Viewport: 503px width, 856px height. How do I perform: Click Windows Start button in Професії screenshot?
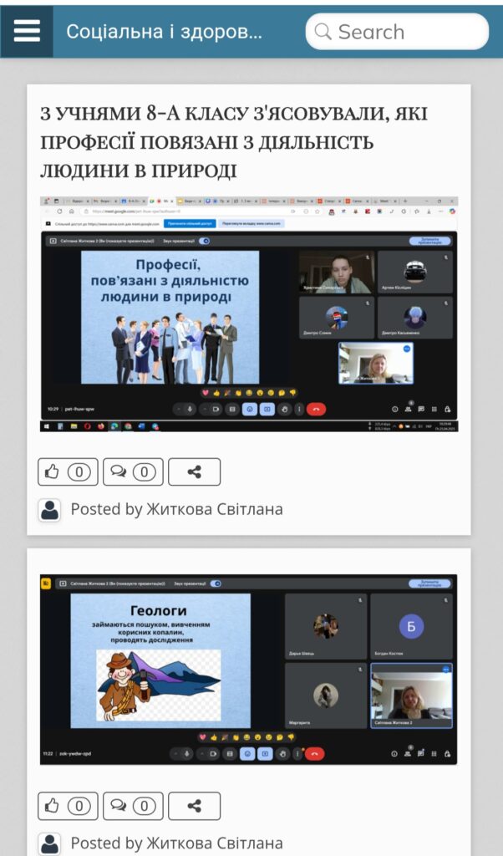46,426
